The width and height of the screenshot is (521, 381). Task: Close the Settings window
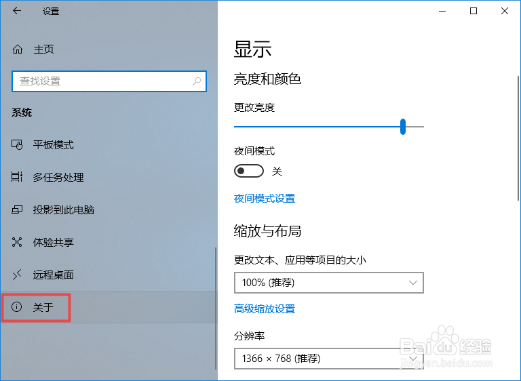(x=505, y=11)
